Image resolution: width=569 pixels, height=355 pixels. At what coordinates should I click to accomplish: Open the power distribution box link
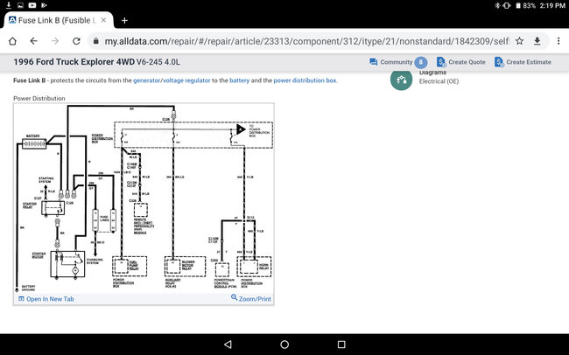[x=306, y=80]
